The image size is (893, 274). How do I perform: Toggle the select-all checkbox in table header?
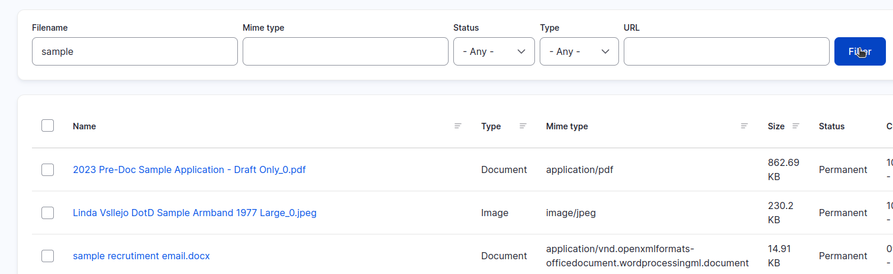tap(48, 126)
